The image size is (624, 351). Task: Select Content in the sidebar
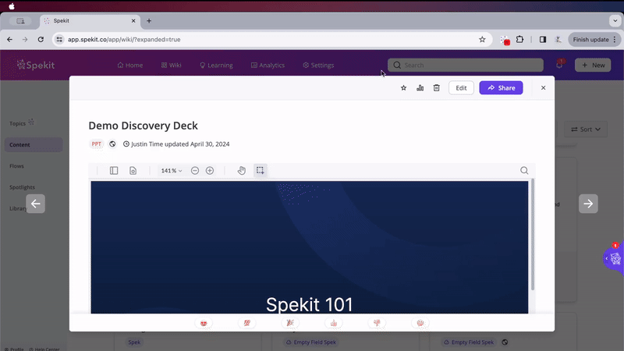click(x=34, y=145)
